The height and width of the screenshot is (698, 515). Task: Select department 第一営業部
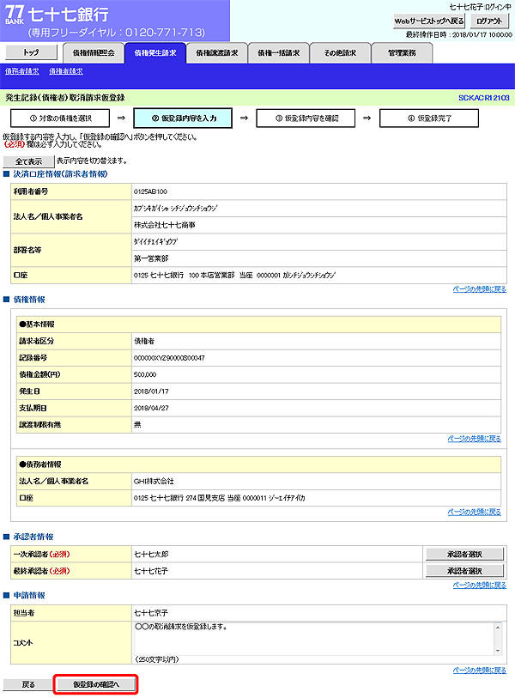[x=151, y=258]
